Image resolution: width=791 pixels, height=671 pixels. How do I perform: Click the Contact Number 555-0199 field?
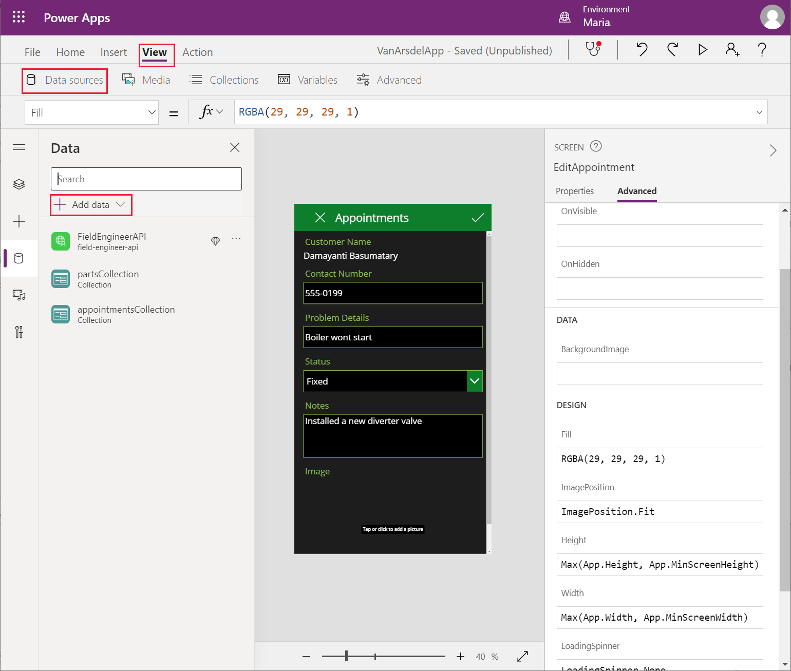[393, 293]
